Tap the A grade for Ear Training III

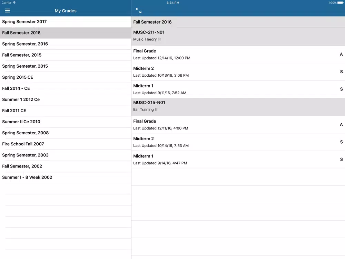tap(341, 125)
